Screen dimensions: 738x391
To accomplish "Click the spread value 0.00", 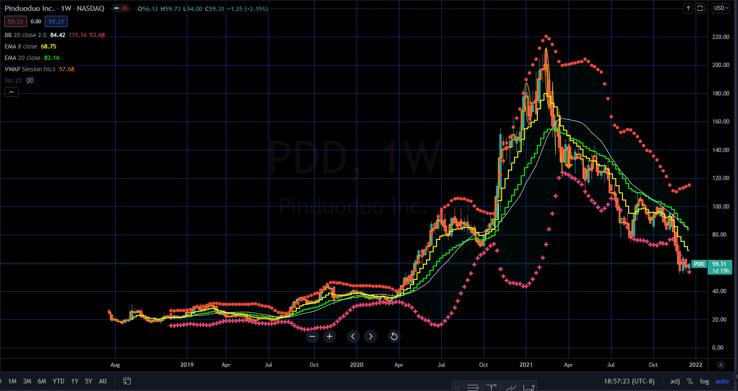I will click(36, 21).
